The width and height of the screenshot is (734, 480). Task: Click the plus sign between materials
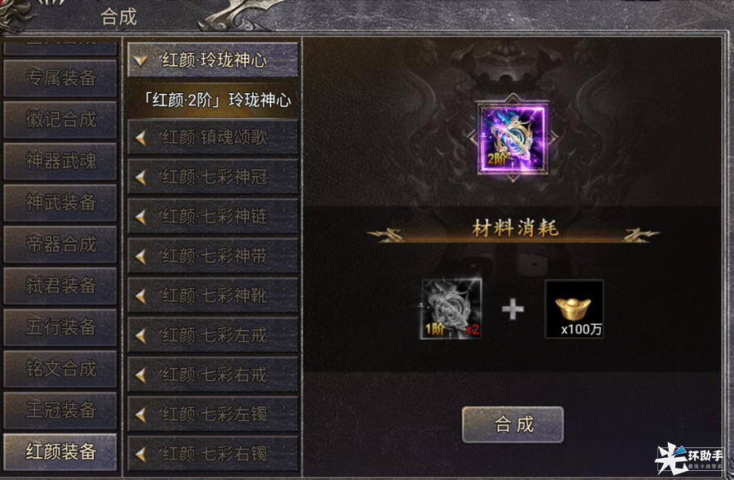[x=513, y=309]
